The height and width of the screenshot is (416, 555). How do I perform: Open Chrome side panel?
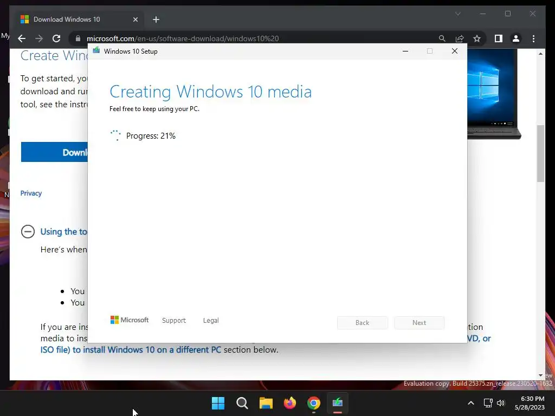pos(499,38)
